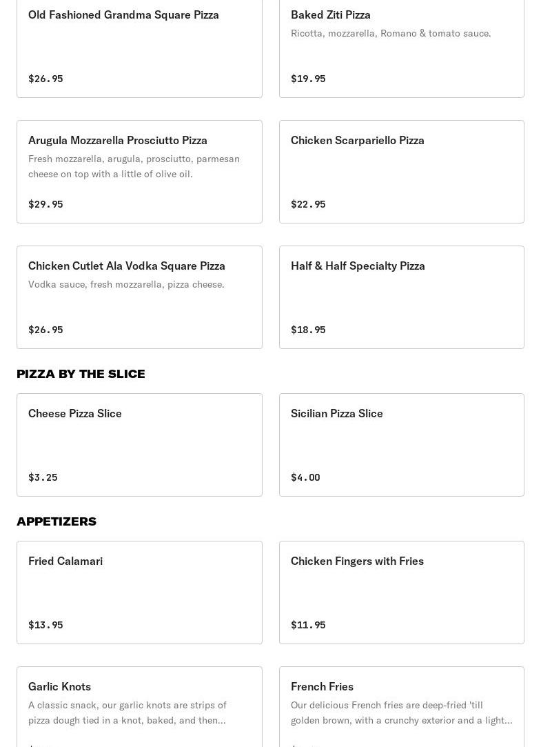Click the Baked Ziti ingredients description

[391, 33]
